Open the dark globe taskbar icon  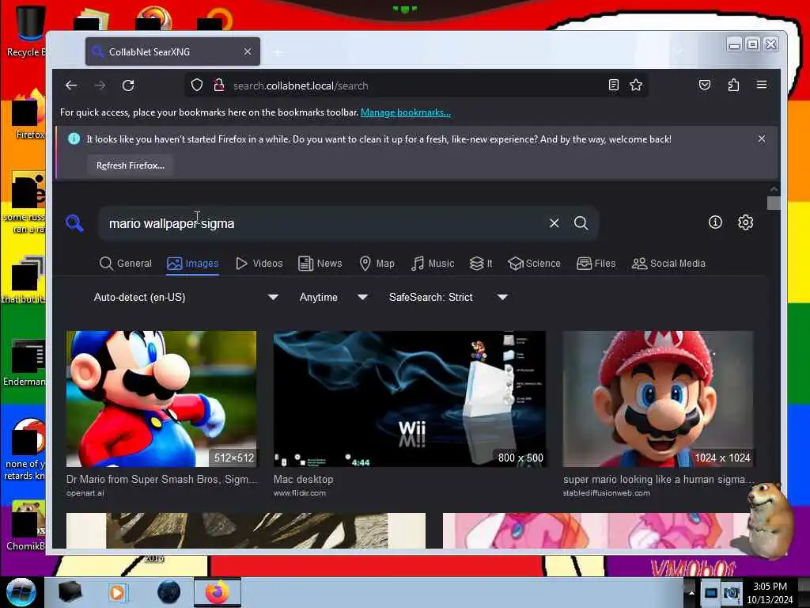[169, 592]
